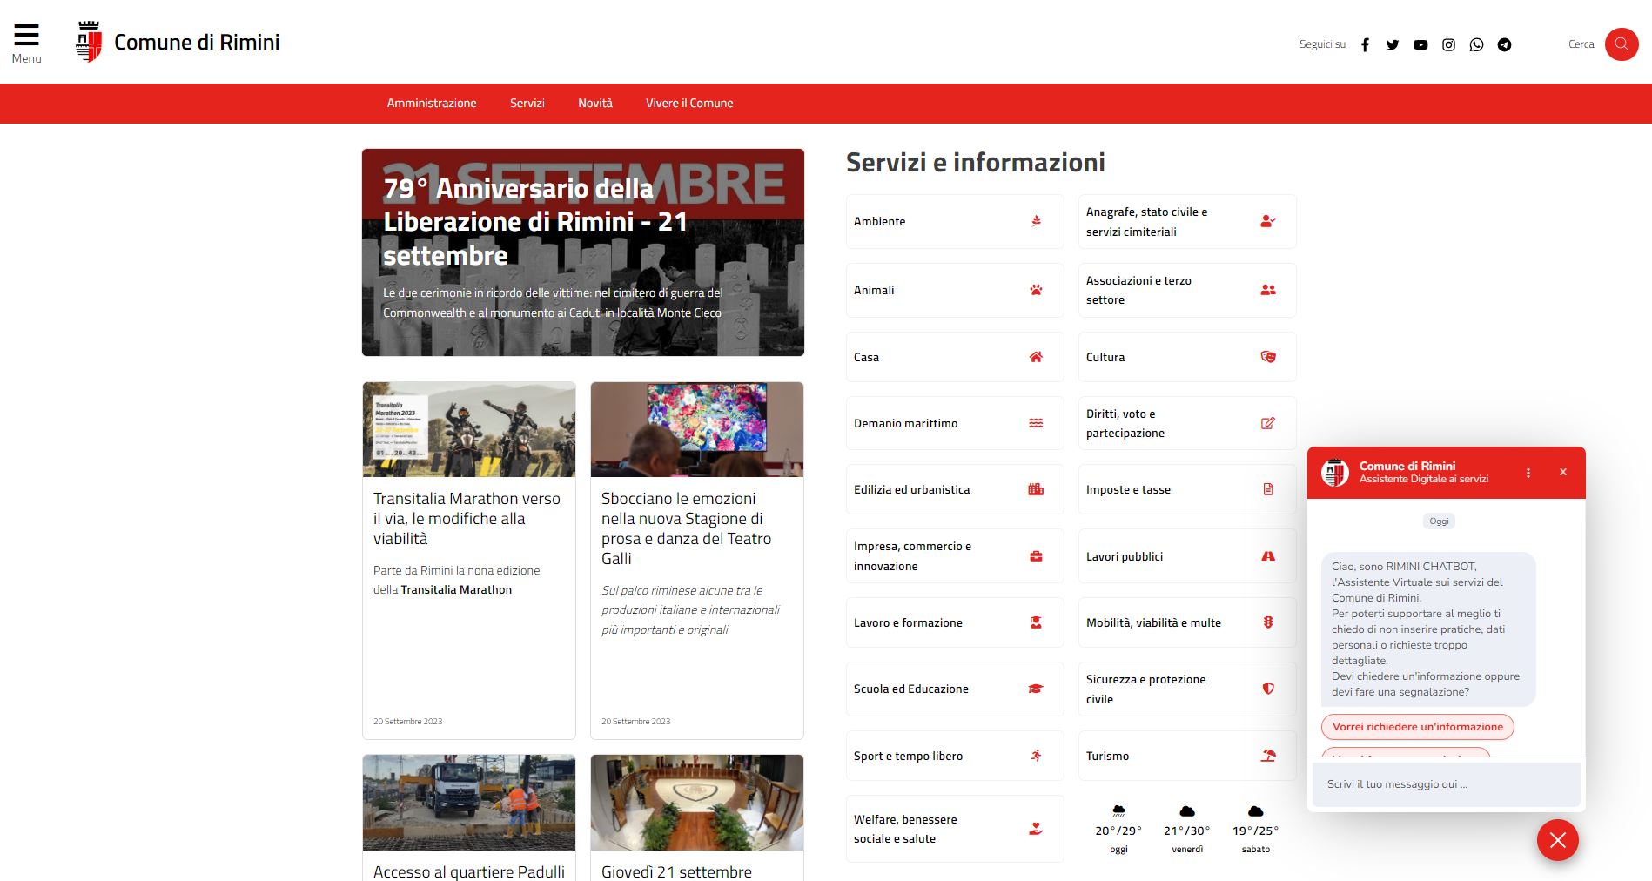Open the Amministrazione navigation menu

(432, 103)
